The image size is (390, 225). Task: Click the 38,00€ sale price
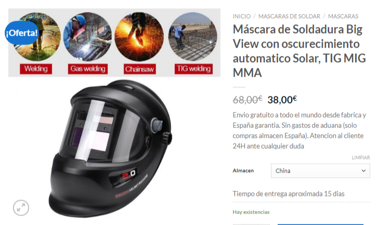pyautogui.click(x=282, y=100)
